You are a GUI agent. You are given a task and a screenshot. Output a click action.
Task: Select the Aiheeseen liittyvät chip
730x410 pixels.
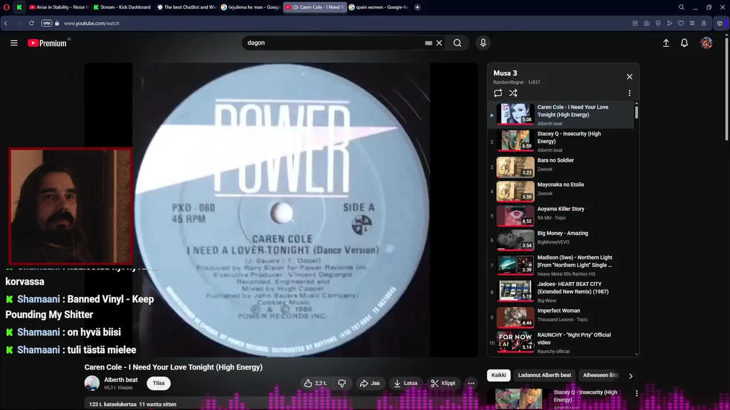601,375
